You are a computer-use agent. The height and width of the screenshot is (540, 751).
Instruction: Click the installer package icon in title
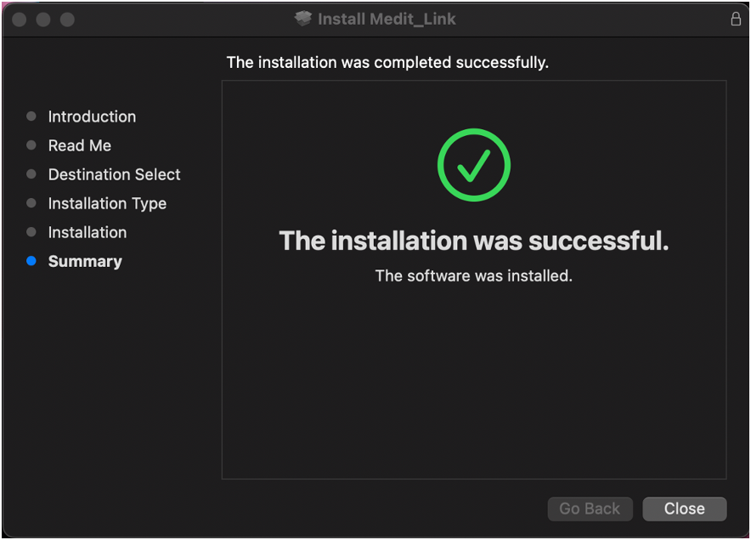click(302, 19)
